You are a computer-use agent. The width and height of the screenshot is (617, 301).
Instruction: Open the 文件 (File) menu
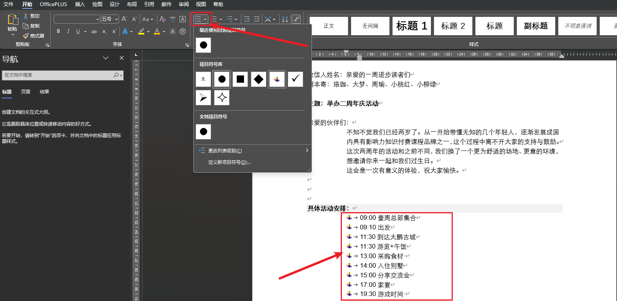[8, 4]
